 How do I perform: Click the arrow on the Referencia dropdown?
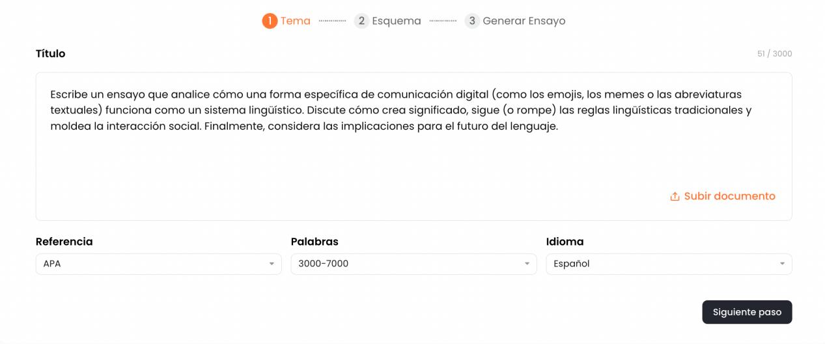272,264
